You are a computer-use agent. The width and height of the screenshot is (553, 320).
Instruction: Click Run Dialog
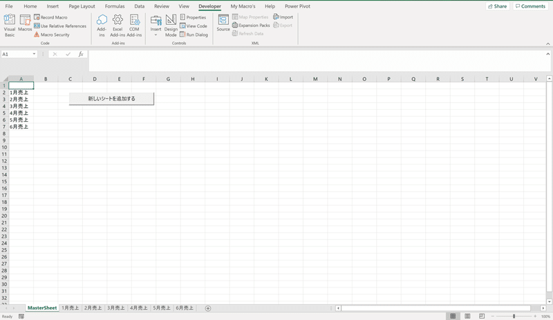click(194, 35)
